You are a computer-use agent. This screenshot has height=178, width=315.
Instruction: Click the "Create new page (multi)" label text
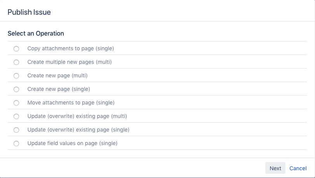click(x=57, y=75)
